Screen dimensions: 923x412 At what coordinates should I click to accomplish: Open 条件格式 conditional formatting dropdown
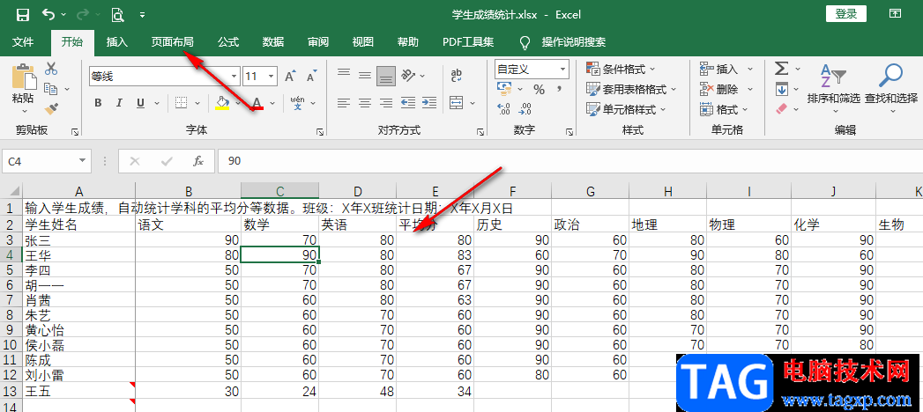point(622,70)
